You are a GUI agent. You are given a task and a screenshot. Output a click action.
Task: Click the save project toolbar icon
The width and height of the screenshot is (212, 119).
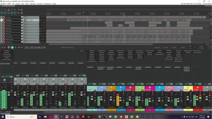tap(9, 10)
